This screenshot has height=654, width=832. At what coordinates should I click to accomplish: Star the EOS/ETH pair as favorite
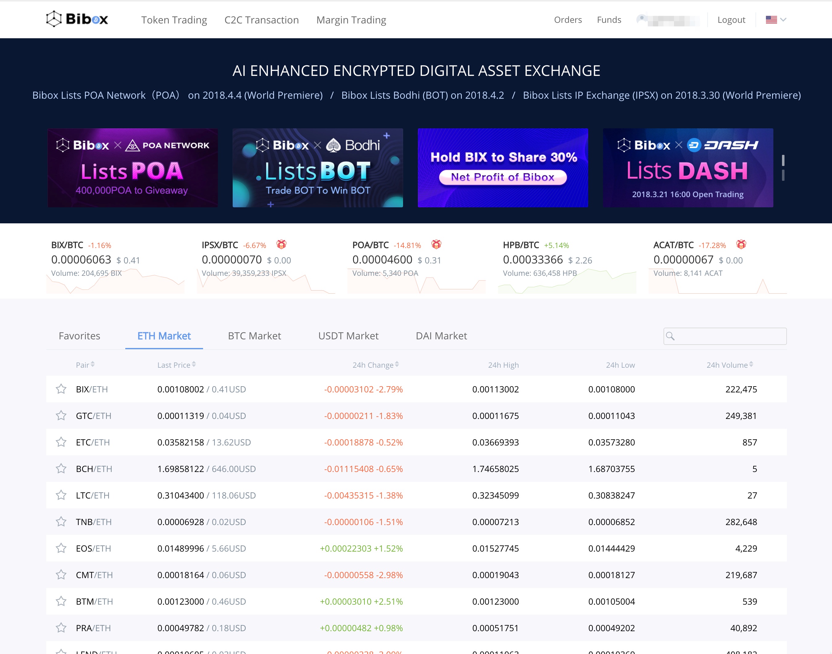click(x=61, y=548)
